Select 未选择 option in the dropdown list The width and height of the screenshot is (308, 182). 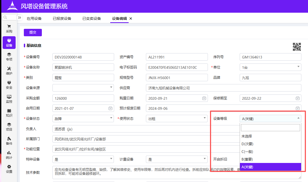tap(270, 136)
